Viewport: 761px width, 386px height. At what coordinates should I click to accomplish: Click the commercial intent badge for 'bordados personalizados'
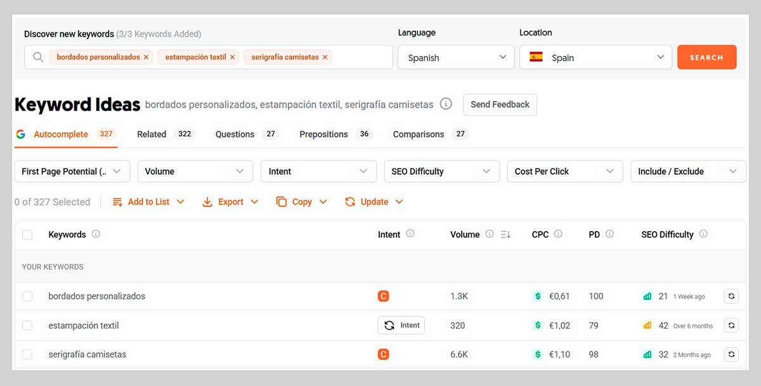pos(383,296)
